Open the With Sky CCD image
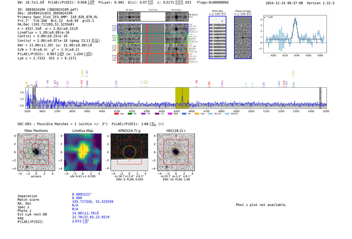This screenshot has height=239, width=352. coord(217,37)
